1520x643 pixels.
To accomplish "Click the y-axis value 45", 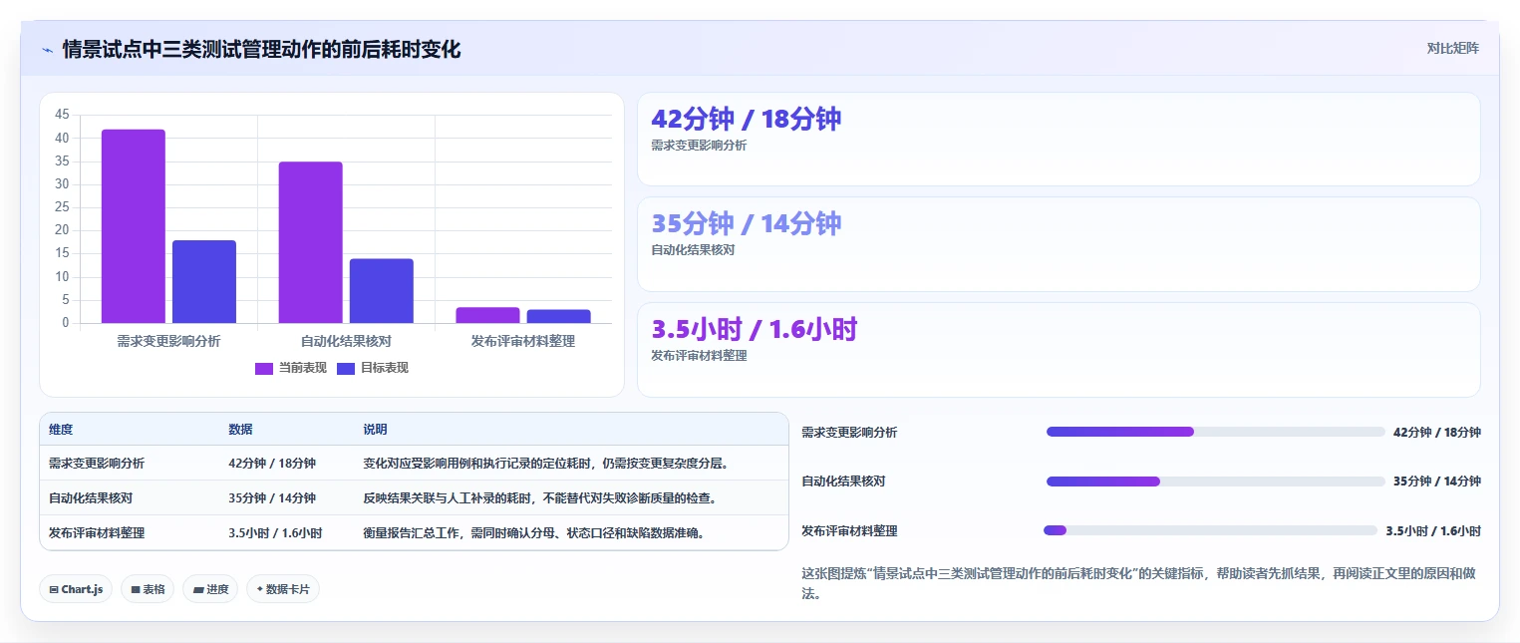I will (x=62, y=115).
